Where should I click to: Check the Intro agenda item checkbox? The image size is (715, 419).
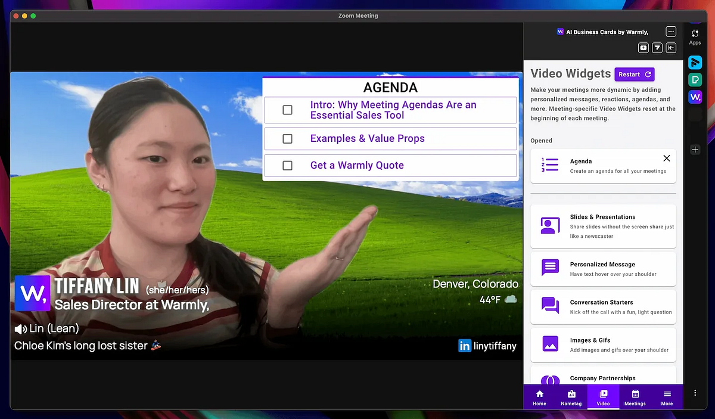click(x=287, y=110)
